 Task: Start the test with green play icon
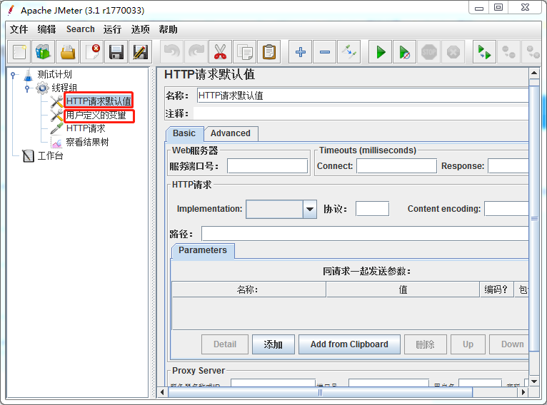click(x=381, y=52)
